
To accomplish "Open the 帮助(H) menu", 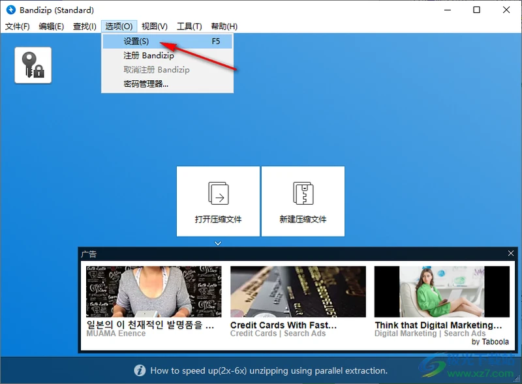I will 224,26.
